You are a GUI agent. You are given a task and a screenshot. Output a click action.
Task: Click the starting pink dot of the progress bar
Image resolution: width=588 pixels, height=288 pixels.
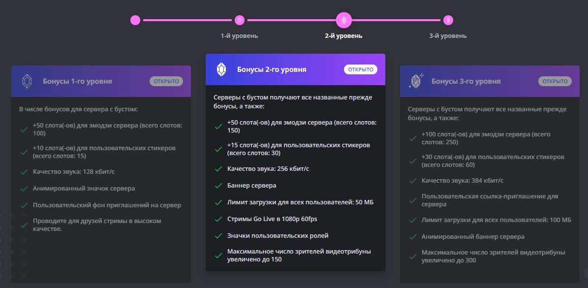coord(135,20)
